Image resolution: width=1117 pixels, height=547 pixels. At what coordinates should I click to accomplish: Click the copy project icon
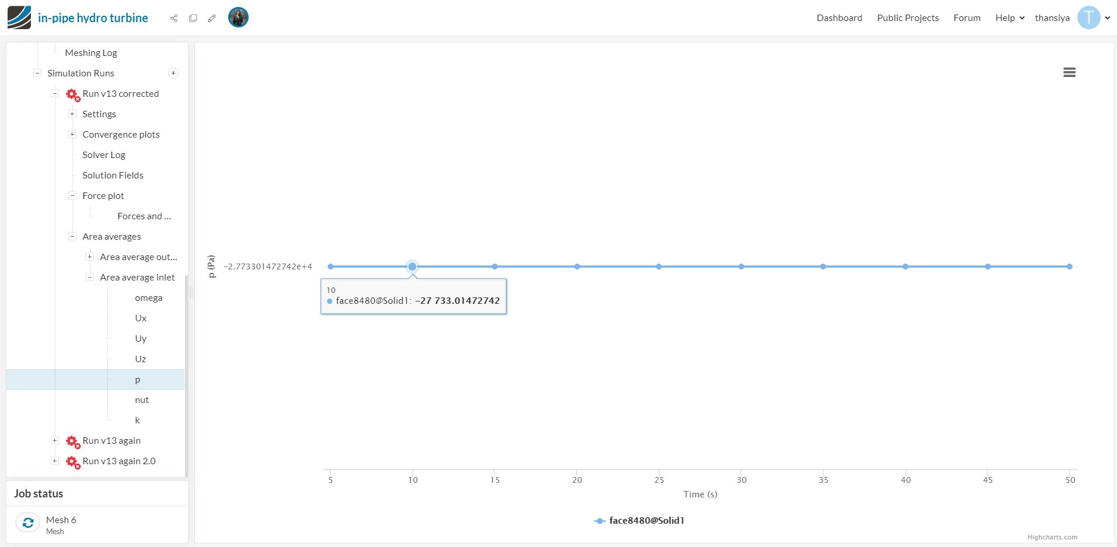(x=193, y=18)
